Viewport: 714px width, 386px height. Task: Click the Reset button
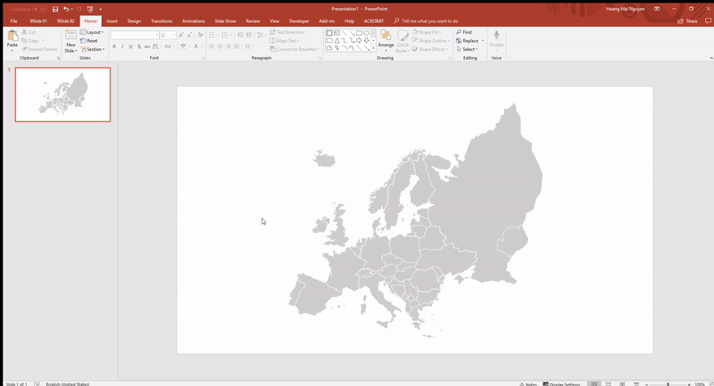click(89, 41)
